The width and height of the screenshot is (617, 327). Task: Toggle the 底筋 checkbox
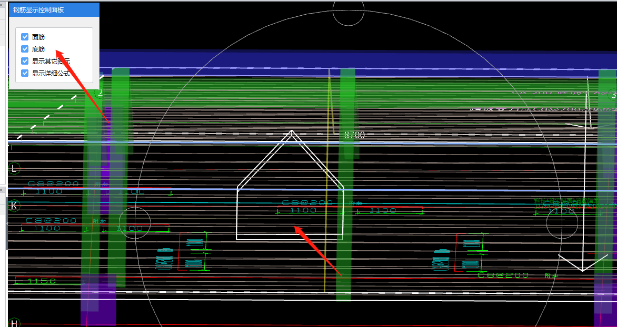coord(25,49)
